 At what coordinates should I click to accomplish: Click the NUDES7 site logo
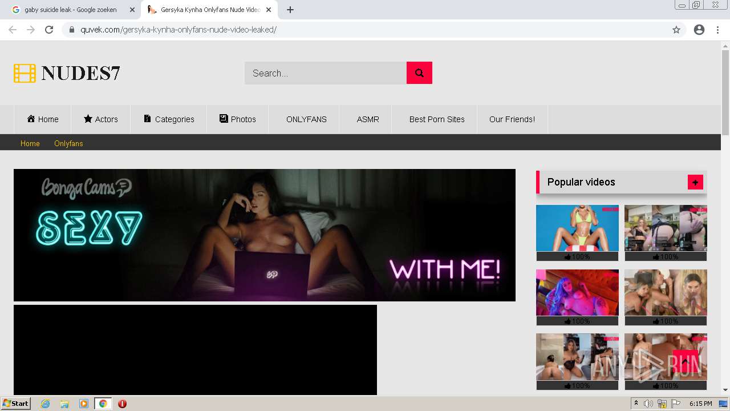(67, 73)
